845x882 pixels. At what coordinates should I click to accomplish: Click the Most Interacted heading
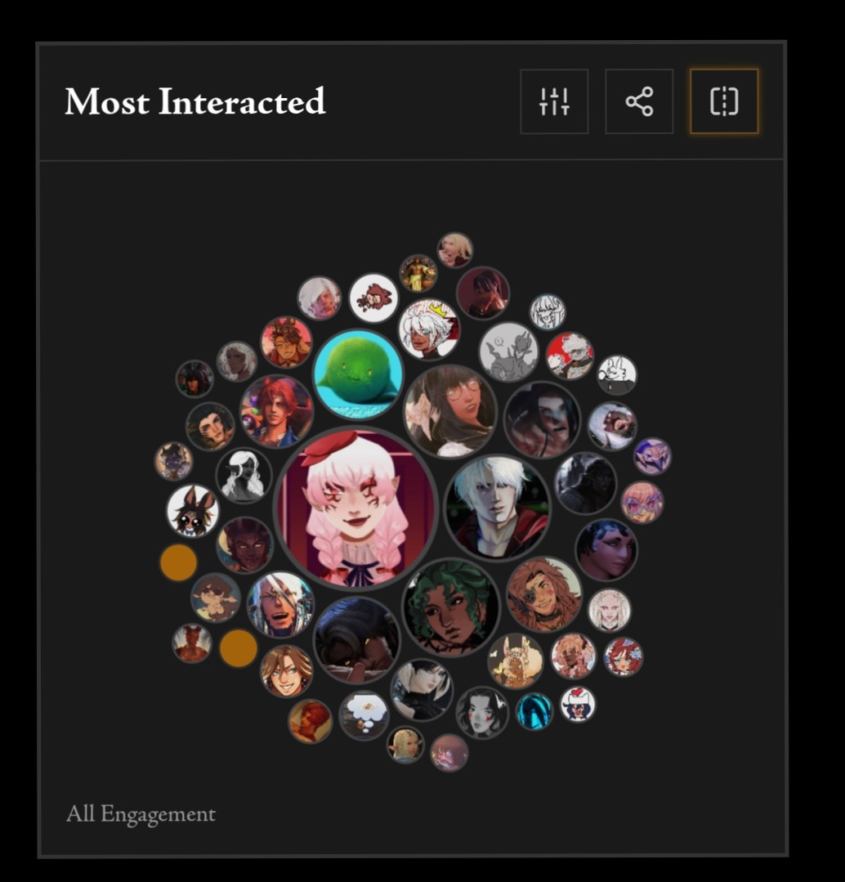pos(195,102)
